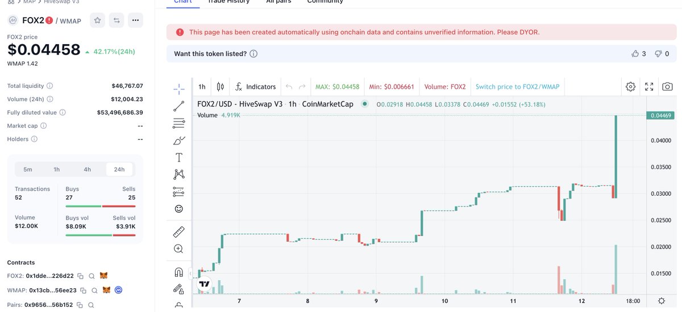Open chart axis settings gear at bottom
The width and height of the screenshot is (682, 312).
point(661,301)
